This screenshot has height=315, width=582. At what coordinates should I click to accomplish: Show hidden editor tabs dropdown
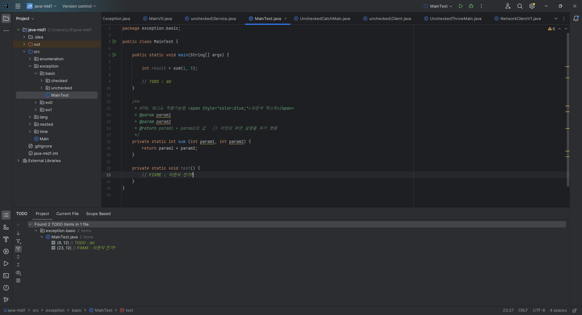(x=556, y=18)
